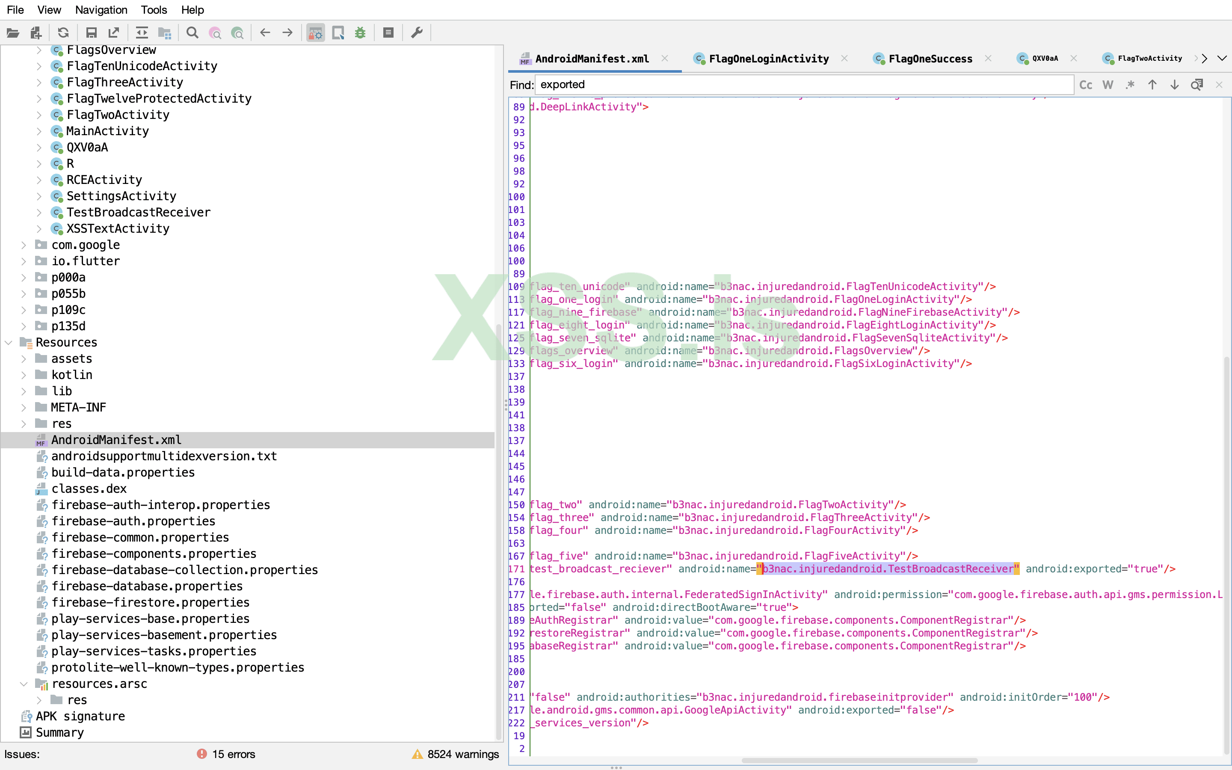Click the reload files icon
Viewport: 1232px width, 770px height.
(x=63, y=33)
